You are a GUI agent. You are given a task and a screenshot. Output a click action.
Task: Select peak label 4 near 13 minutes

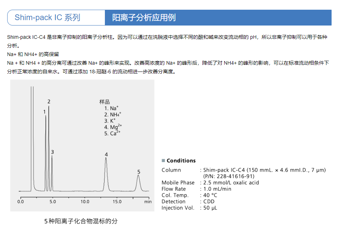pos(106,155)
